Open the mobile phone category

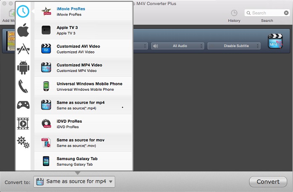(23, 86)
